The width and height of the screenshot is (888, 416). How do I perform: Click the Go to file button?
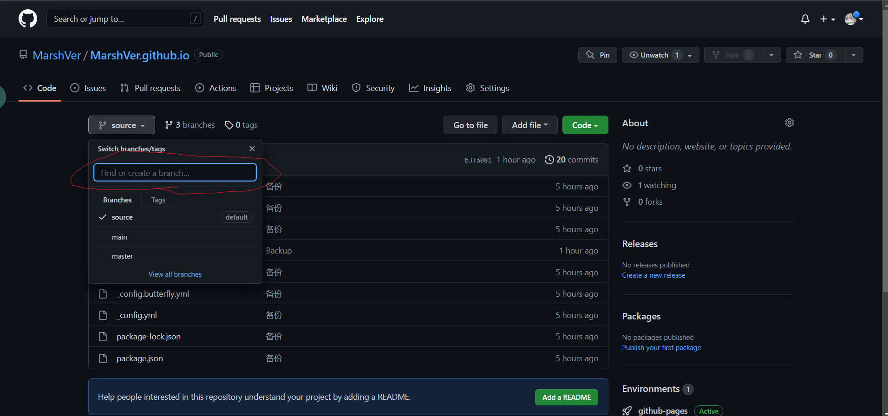(470, 125)
